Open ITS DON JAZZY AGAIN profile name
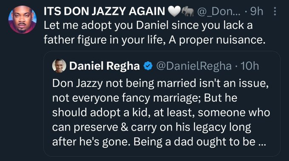 click(104, 11)
